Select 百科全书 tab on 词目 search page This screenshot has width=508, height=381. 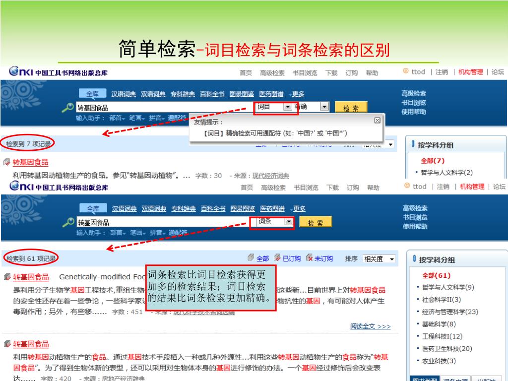pos(212,94)
